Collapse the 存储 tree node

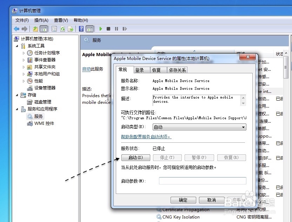click(x=16, y=95)
